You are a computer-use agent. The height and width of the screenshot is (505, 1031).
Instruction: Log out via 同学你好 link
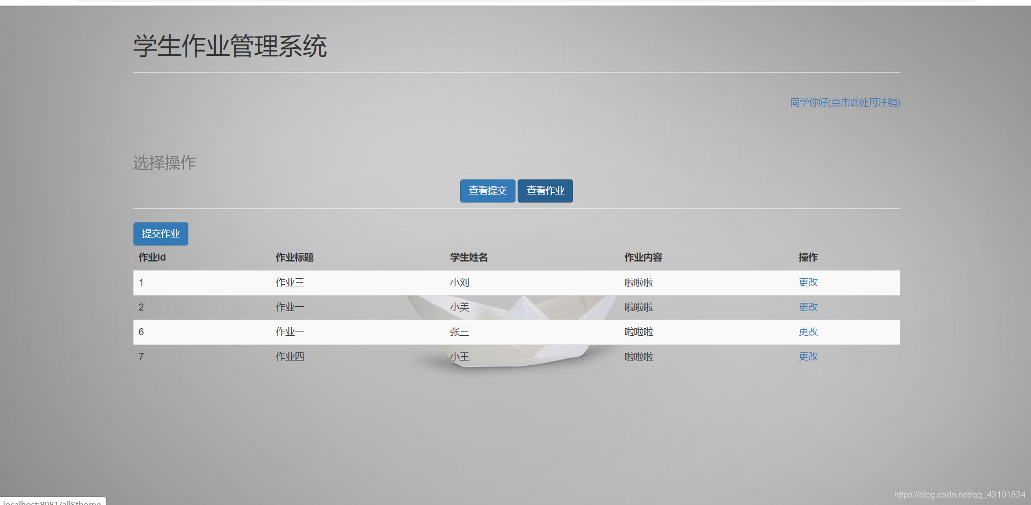[845, 103]
